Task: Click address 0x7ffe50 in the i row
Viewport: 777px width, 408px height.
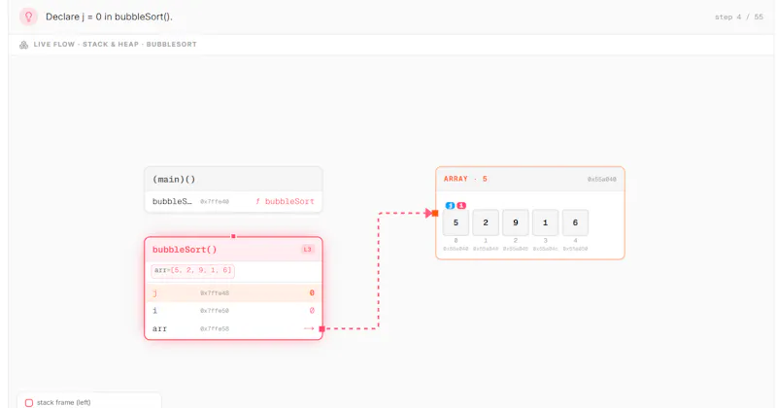Action: (x=215, y=311)
